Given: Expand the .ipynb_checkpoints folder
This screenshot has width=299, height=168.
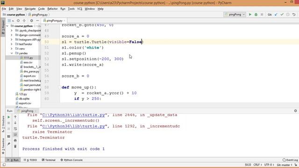Looking at the screenshot, I should 11,30.
